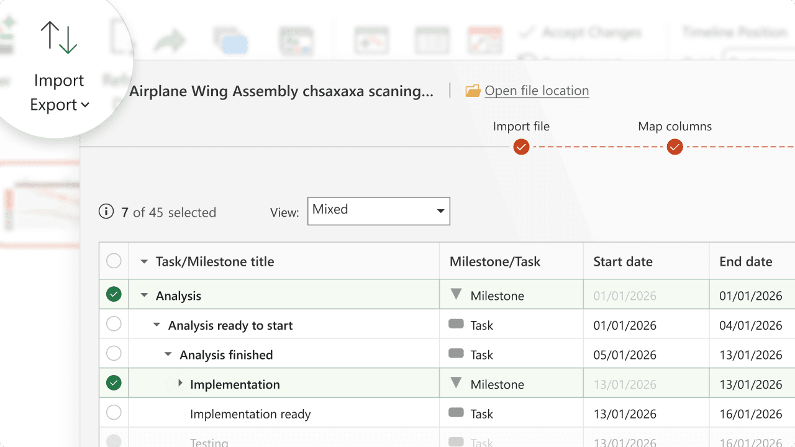Open the Import Export menu
The image size is (795, 447).
[60, 93]
